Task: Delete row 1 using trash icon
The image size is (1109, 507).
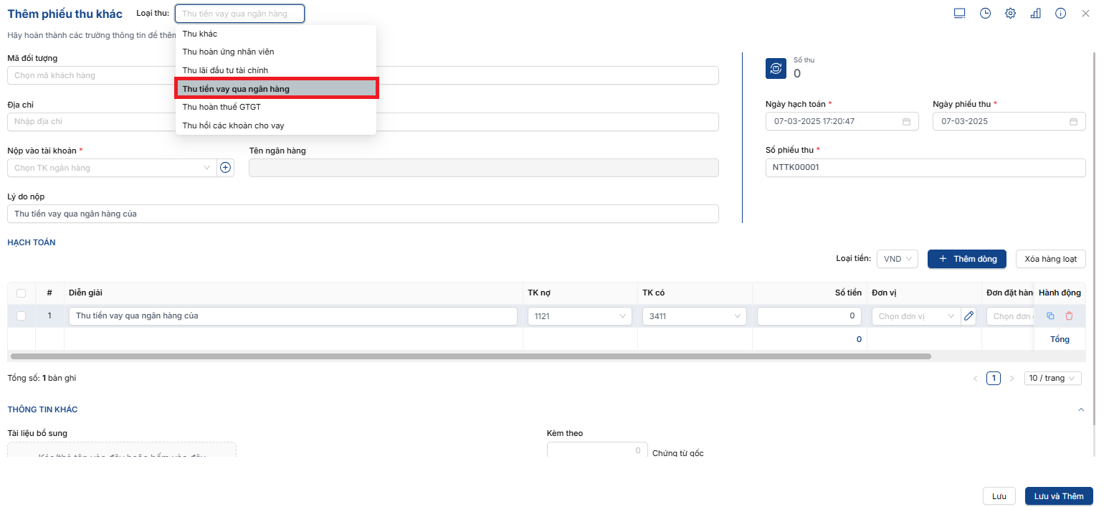Action: (1069, 316)
